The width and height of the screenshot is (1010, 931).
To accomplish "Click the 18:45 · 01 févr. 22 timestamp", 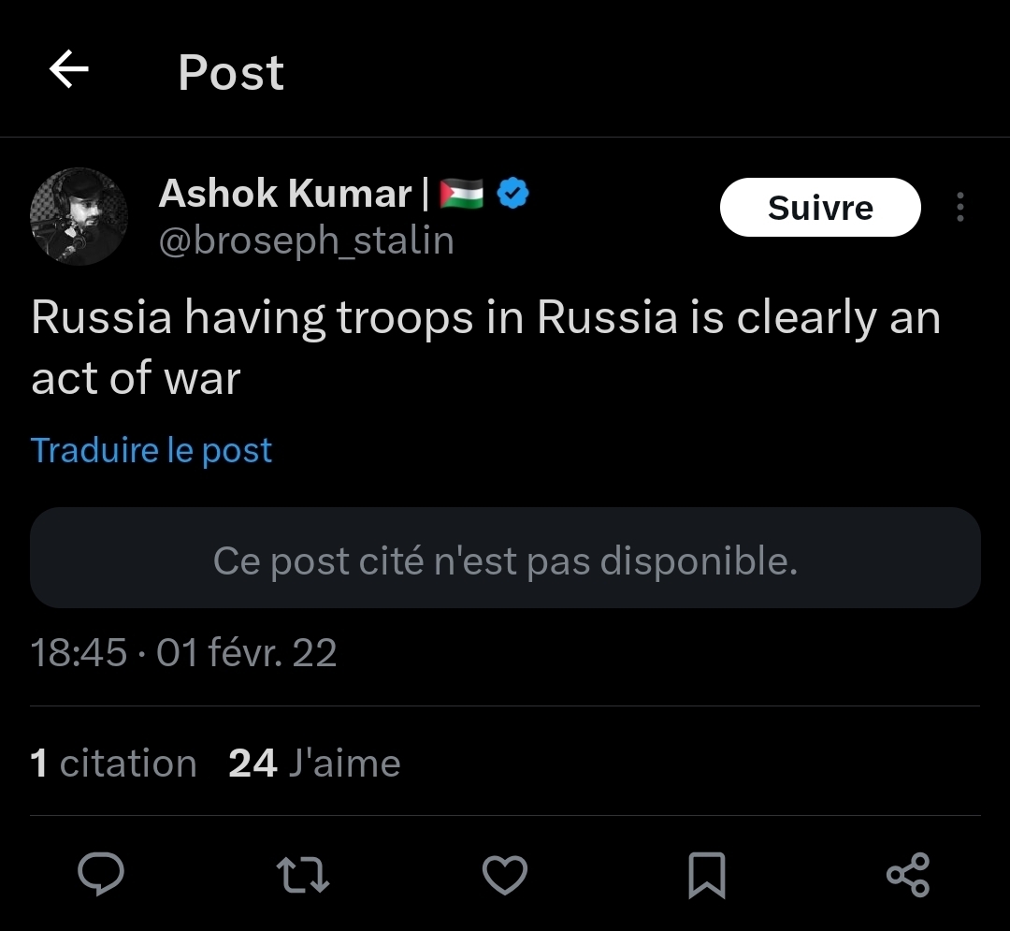I will coord(184,652).
